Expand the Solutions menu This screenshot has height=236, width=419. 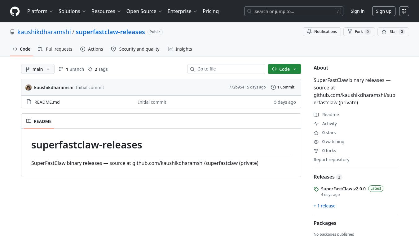(x=72, y=11)
